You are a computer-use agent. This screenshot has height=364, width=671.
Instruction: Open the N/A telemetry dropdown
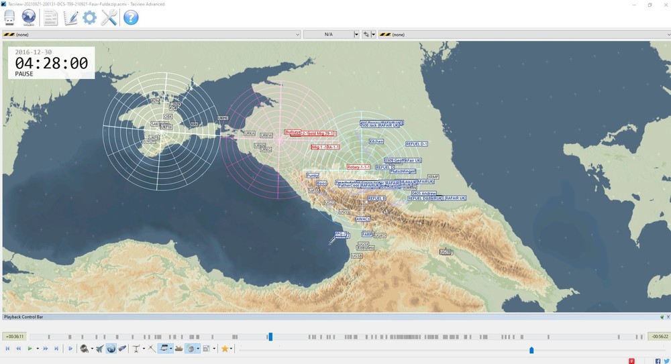356,34
